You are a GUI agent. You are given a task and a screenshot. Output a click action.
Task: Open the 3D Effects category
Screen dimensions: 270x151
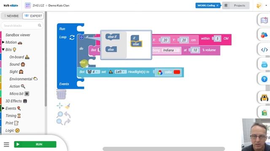pyautogui.click(x=16, y=101)
